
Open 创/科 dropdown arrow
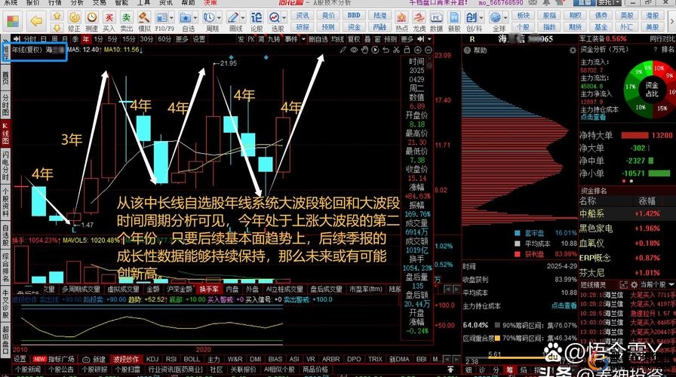click(x=481, y=18)
